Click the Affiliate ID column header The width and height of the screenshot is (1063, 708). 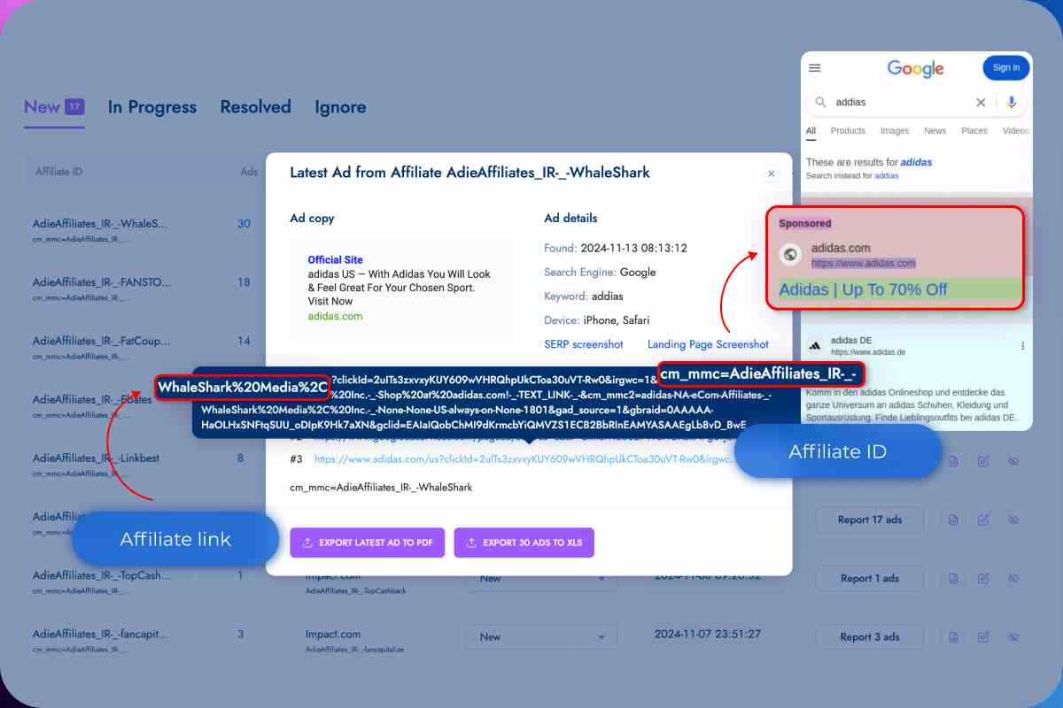(58, 172)
